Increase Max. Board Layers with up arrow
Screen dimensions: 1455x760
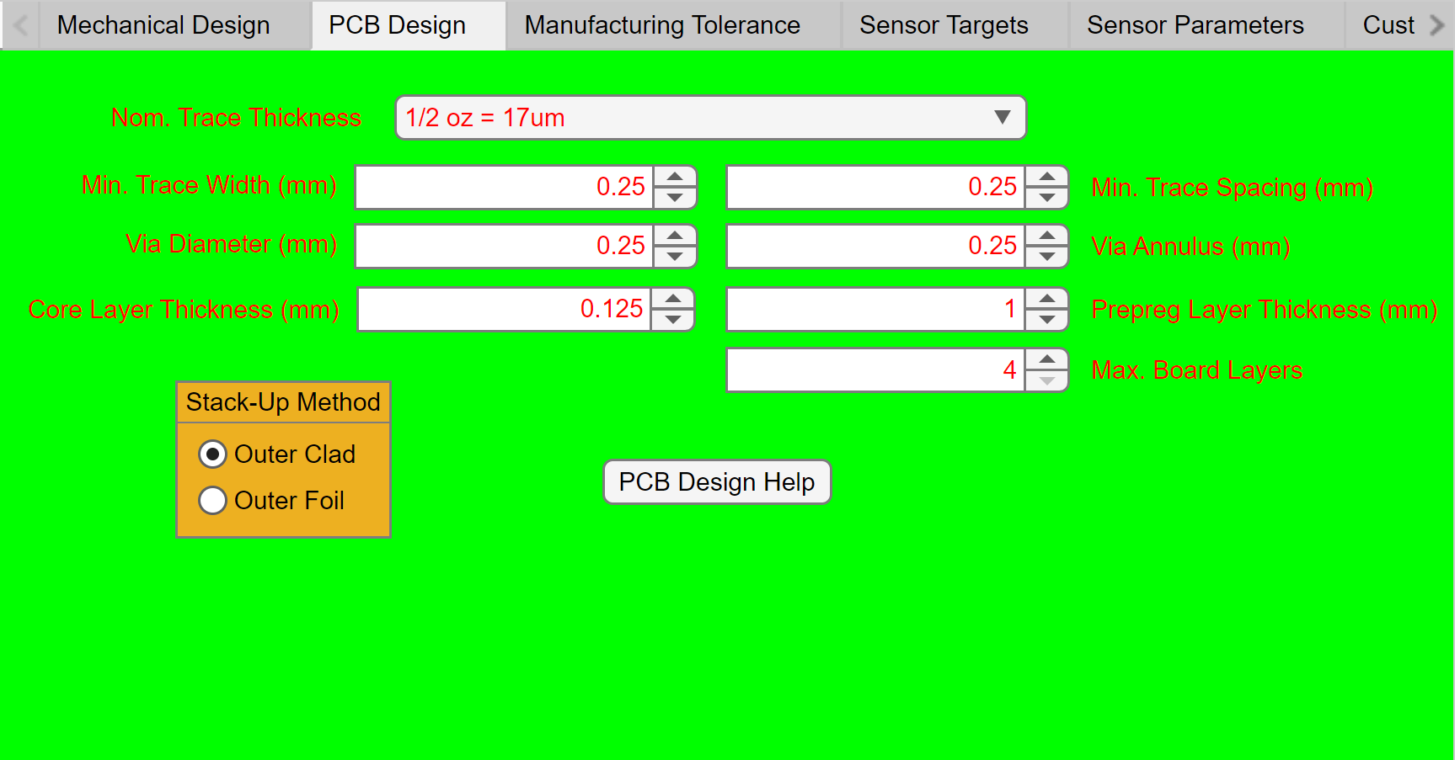(x=1046, y=359)
